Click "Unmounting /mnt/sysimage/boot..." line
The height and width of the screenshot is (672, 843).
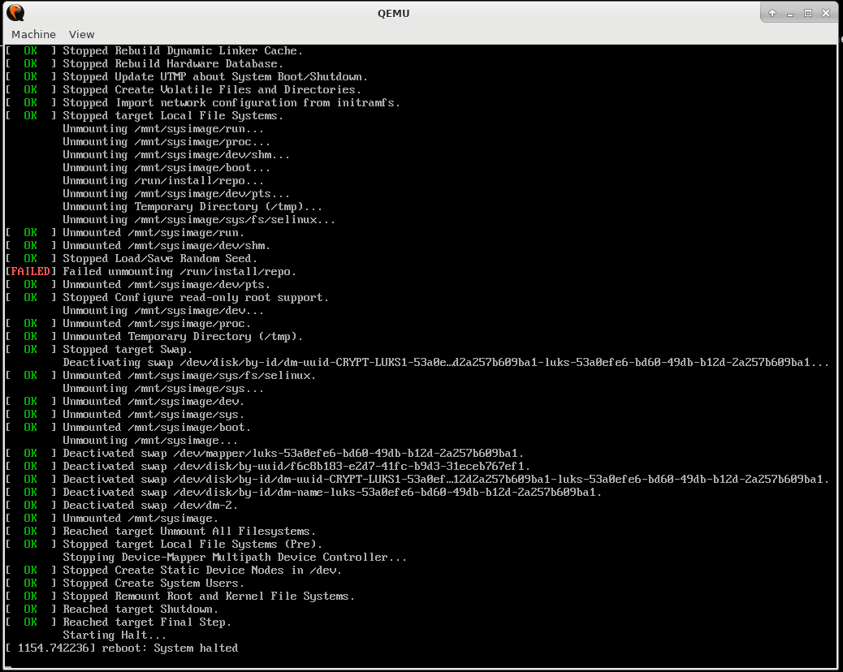click(x=166, y=168)
